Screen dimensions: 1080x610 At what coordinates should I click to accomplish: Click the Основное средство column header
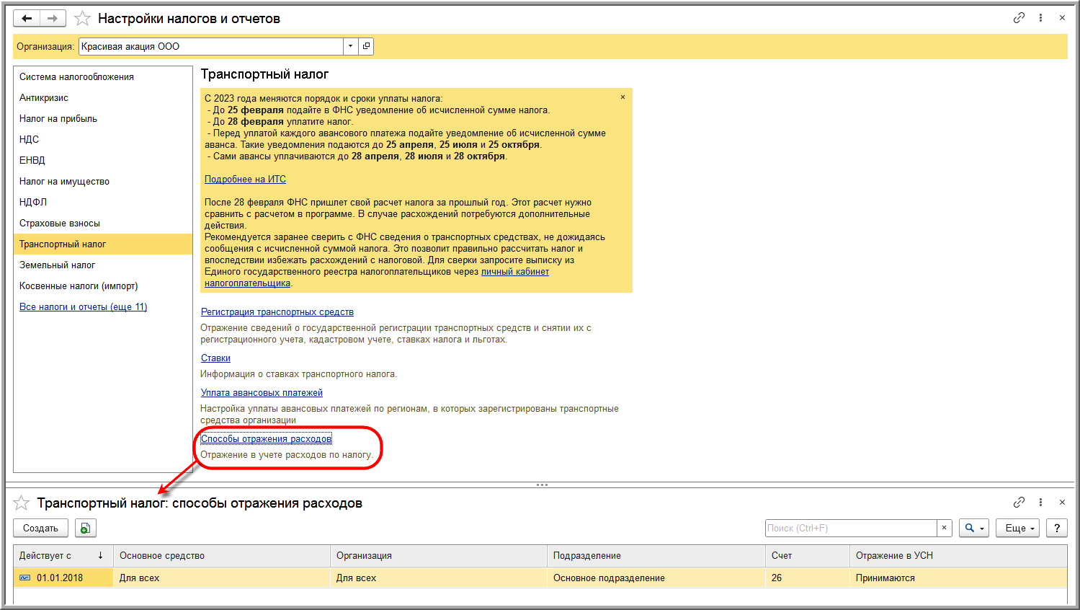222,555
